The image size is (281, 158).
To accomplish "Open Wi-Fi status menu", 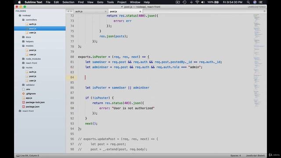I will tap(197, 2).
